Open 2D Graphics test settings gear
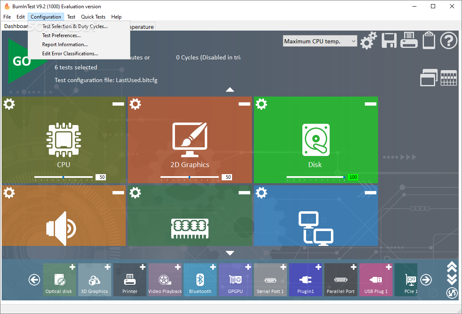 tap(135, 104)
